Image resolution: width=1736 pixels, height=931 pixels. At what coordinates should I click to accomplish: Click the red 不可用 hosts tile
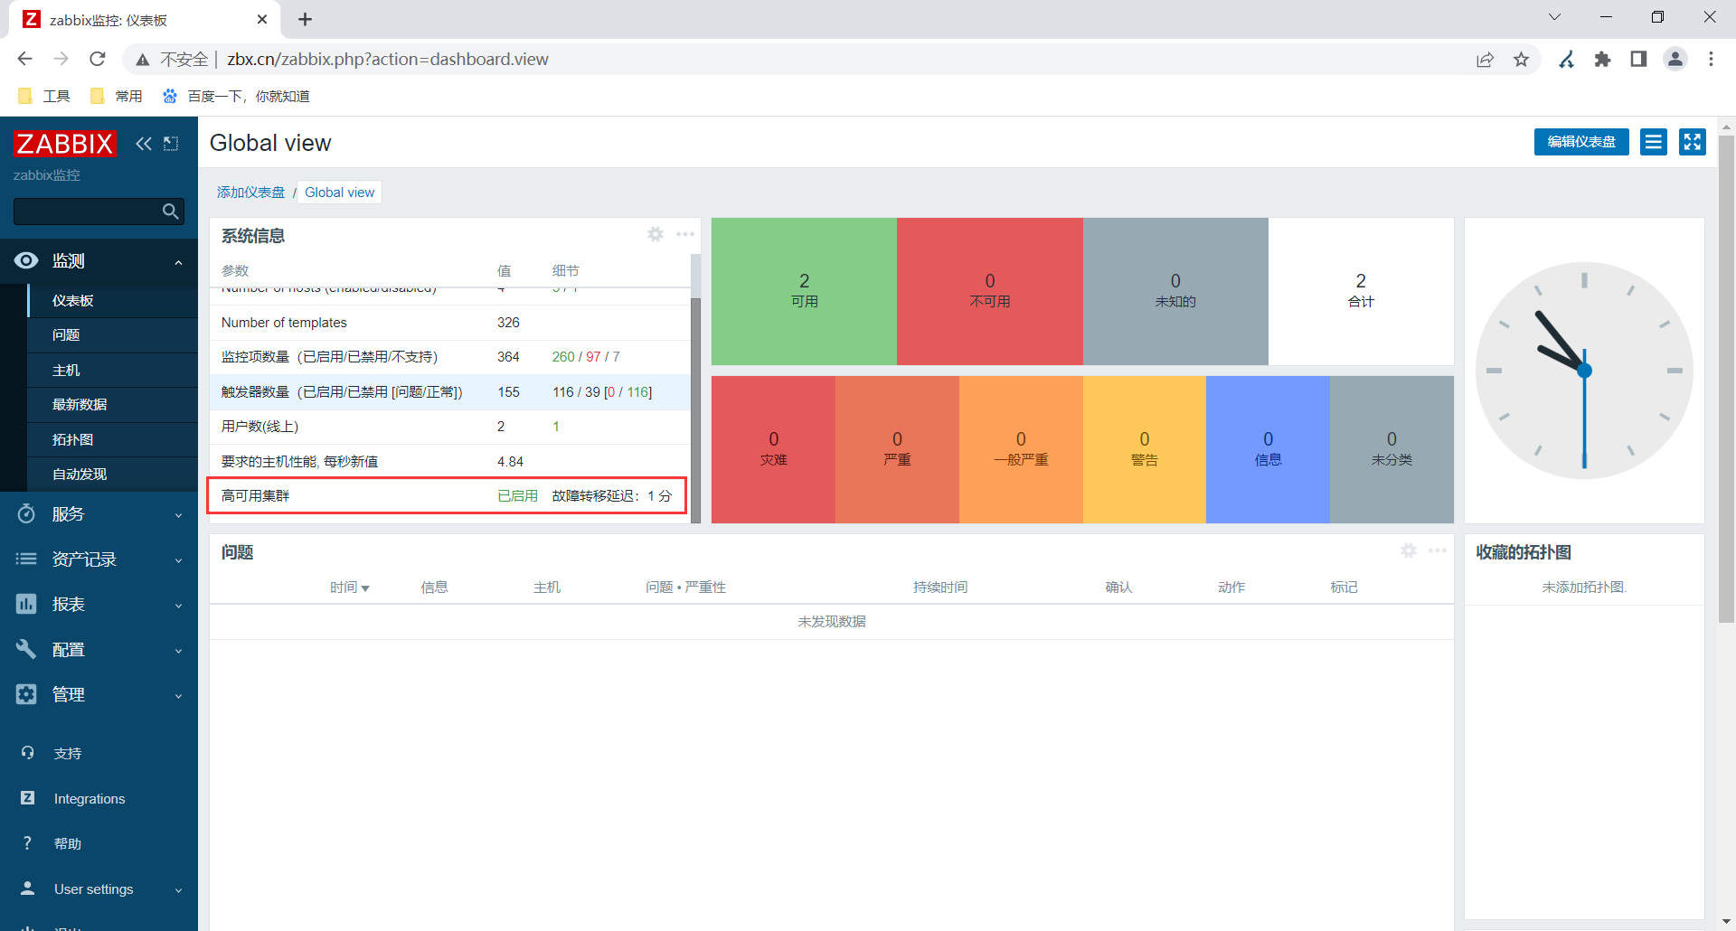(990, 291)
